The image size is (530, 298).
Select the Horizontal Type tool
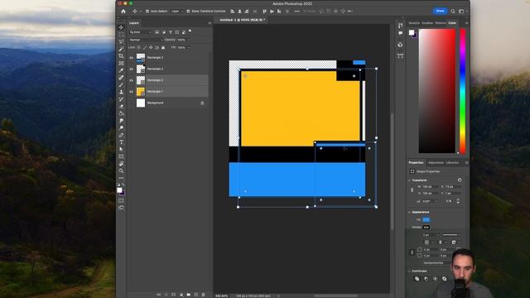pos(122,142)
